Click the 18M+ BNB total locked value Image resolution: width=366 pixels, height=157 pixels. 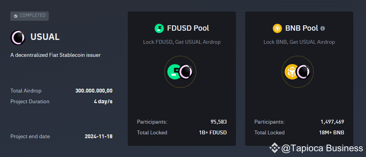click(331, 132)
